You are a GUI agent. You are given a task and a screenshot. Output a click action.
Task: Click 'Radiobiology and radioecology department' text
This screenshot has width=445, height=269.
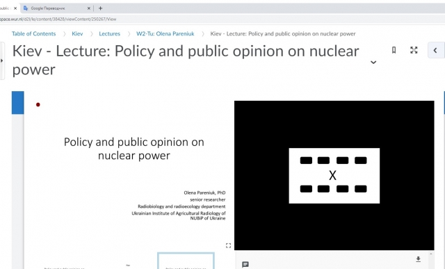(x=181, y=206)
